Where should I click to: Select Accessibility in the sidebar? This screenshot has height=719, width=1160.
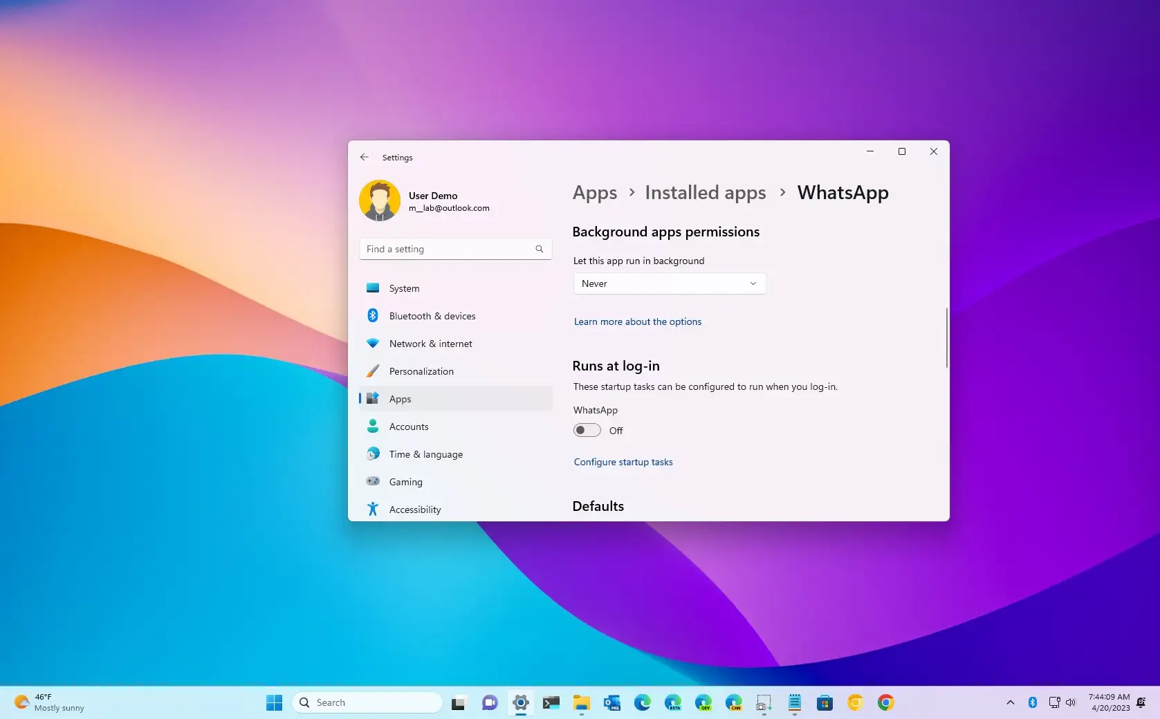415,510
